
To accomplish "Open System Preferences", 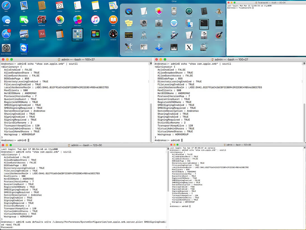I will (x=6, y=48).
